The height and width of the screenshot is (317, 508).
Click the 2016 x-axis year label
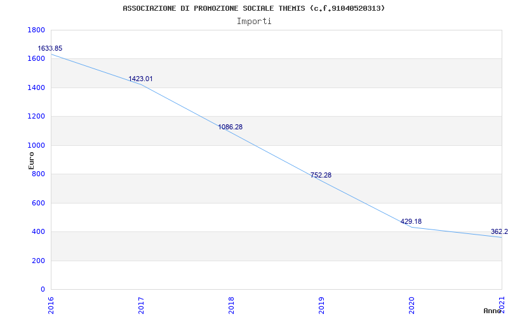point(51,306)
